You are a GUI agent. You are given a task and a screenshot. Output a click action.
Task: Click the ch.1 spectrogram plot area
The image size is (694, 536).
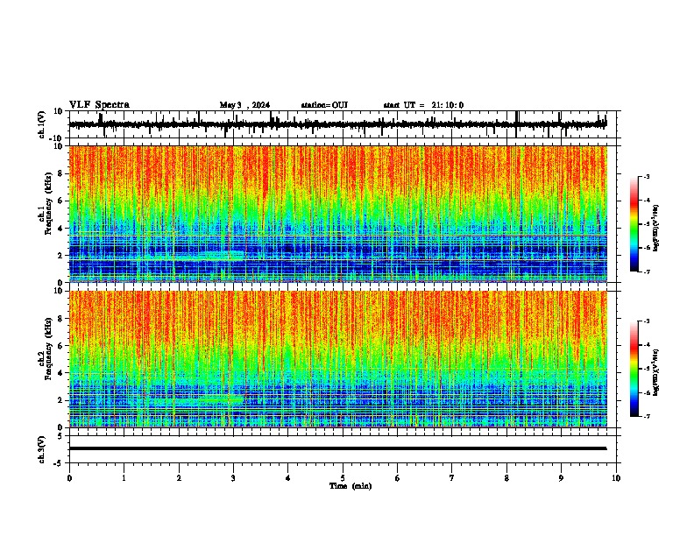coord(337,214)
